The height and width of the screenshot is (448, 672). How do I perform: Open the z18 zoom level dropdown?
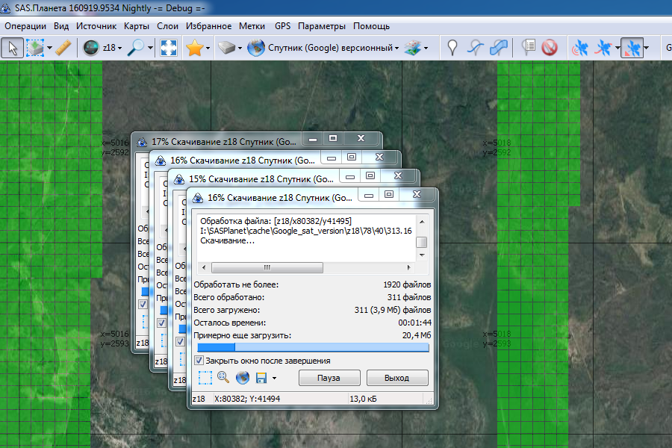click(x=110, y=48)
